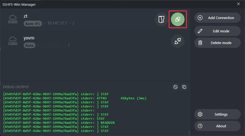The height and width of the screenshot is (136, 245).
Task: Click the Auto badge under yxvm
Action: (x=29, y=45)
